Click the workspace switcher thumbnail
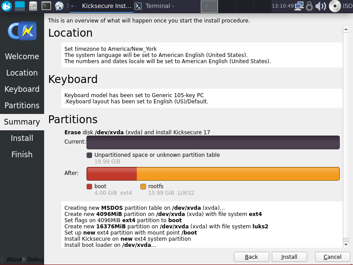The image size is (353, 265). pos(209,6)
